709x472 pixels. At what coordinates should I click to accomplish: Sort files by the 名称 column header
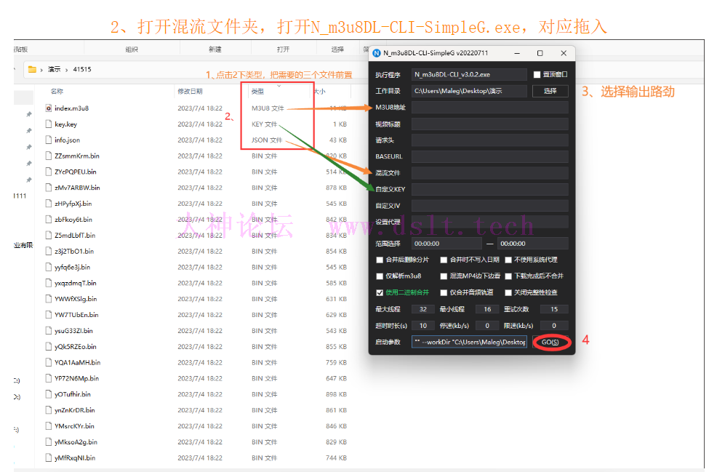point(57,92)
